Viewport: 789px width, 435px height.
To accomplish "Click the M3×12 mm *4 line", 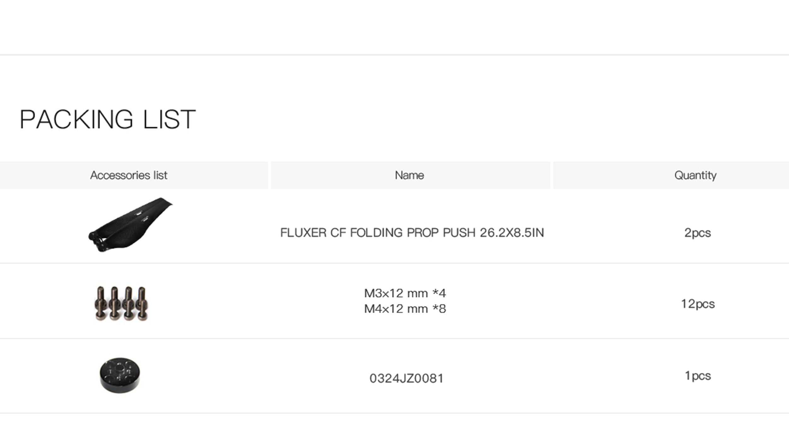I will pos(405,293).
